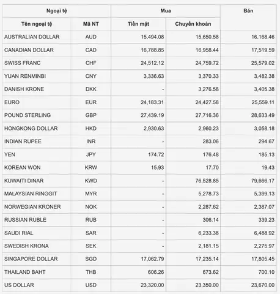Click US DOLLAR sell rate 23,670.00

tap(263, 285)
